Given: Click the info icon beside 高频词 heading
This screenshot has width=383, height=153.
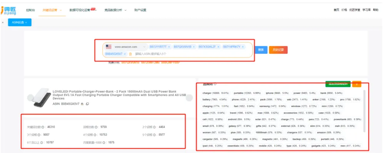Looking at the screenshot, I should coord(215,84).
